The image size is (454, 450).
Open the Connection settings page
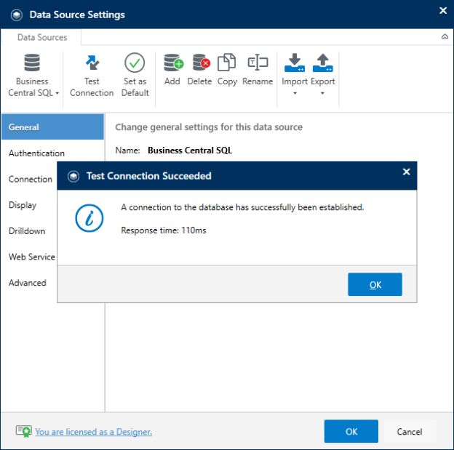[x=31, y=179]
